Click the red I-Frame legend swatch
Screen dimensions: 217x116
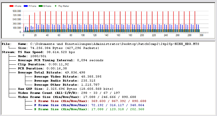11,6
